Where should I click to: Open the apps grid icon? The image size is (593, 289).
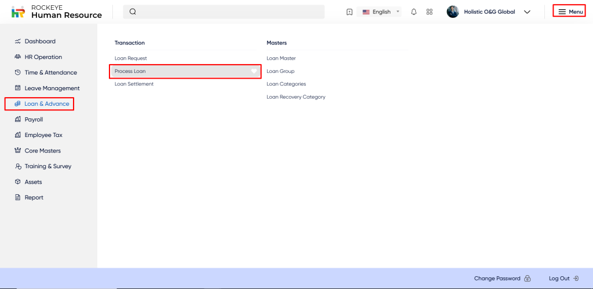[x=429, y=12]
